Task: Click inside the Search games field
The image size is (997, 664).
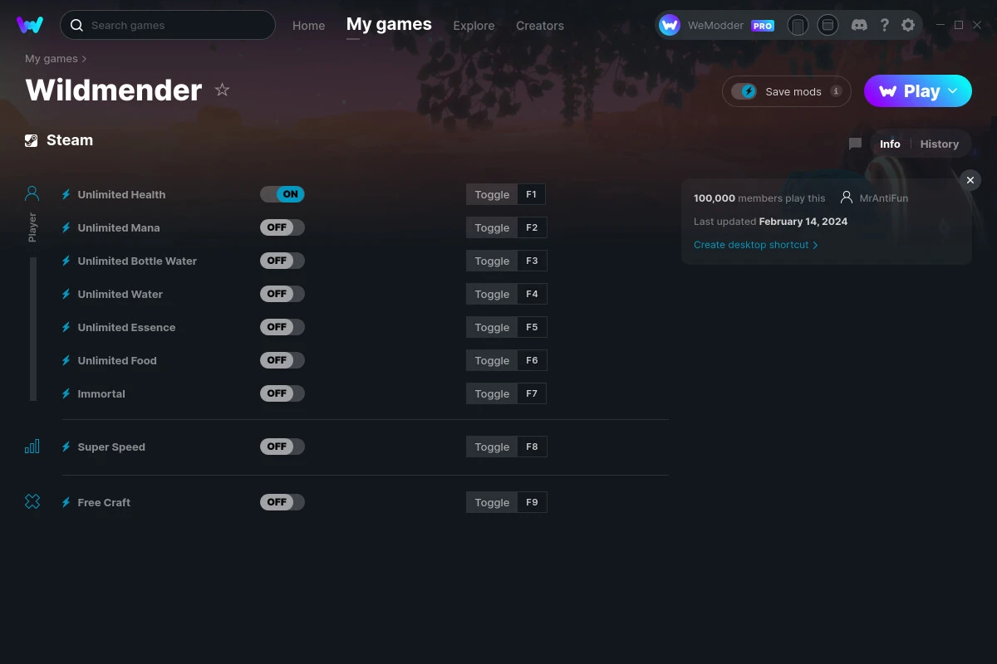Action: point(166,25)
